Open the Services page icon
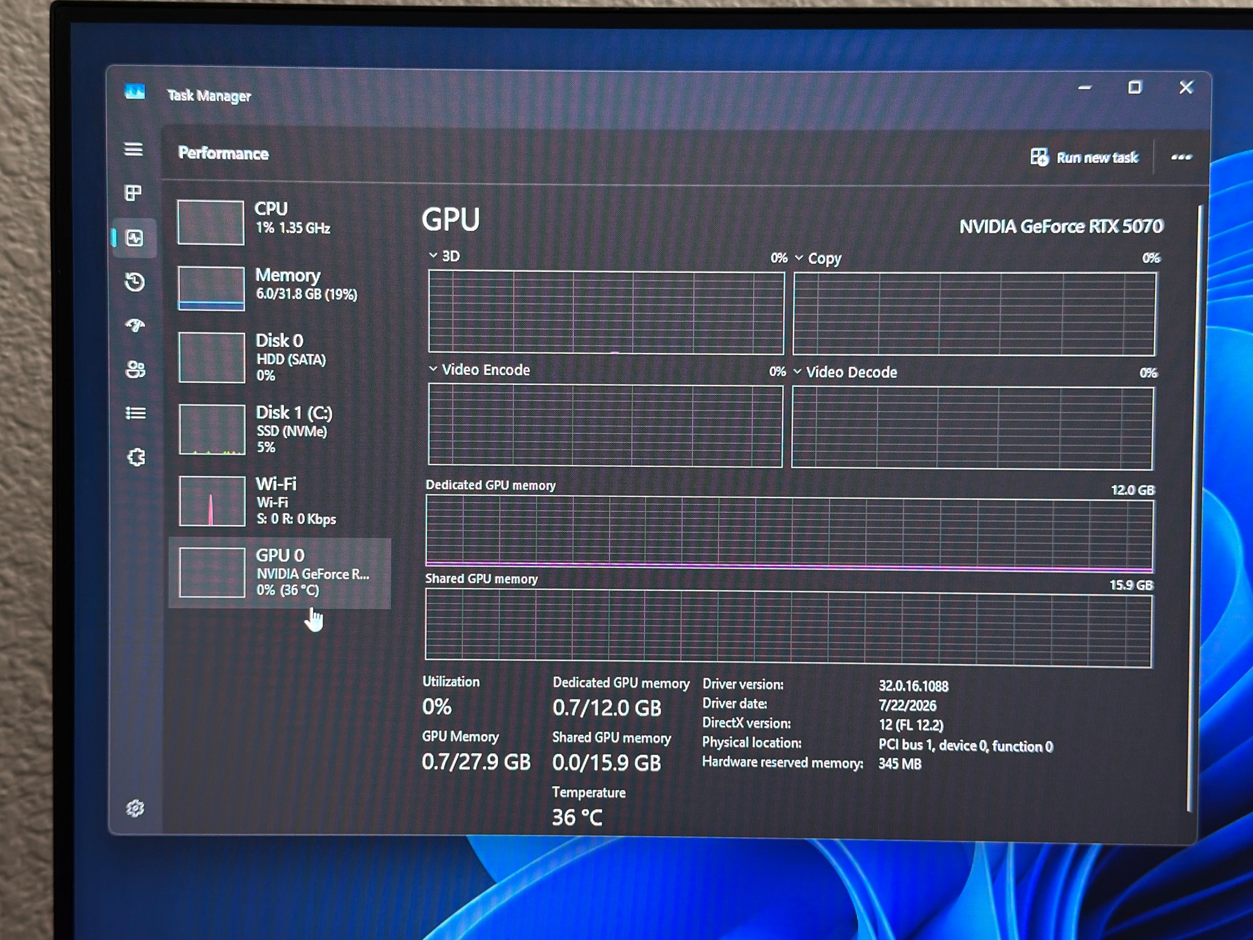 click(136, 457)
